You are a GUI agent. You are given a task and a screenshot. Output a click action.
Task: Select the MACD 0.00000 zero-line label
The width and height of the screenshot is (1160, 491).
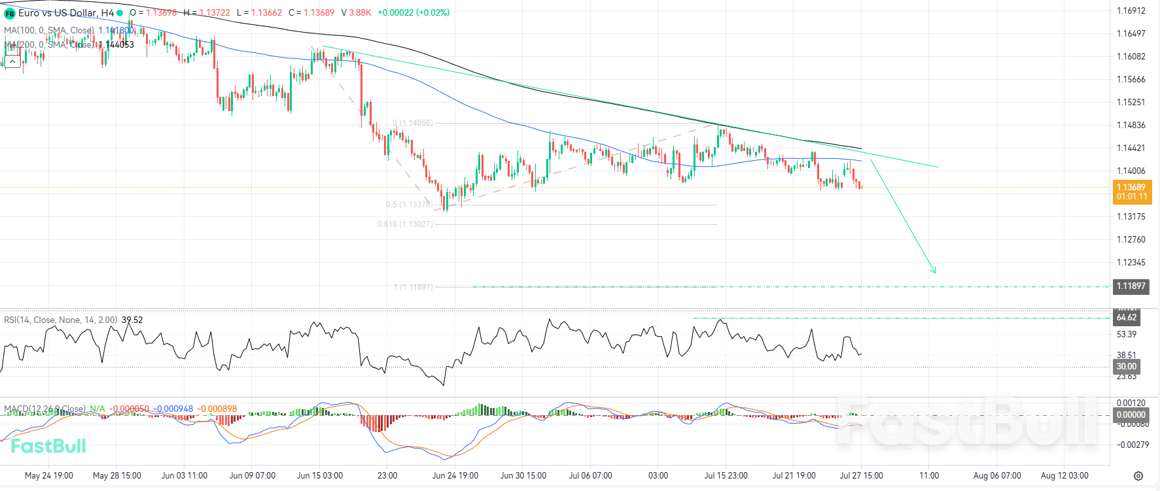coord(1131,415)
